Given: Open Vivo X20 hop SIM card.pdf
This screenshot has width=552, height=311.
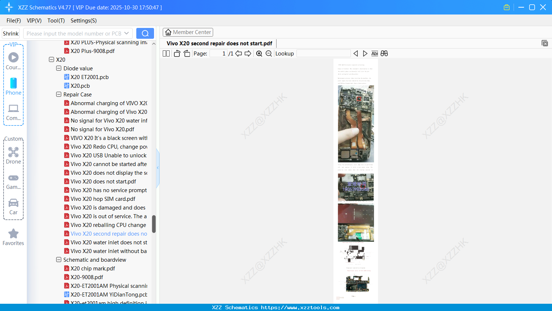Looking at the screenshot, I should point(103,199).
